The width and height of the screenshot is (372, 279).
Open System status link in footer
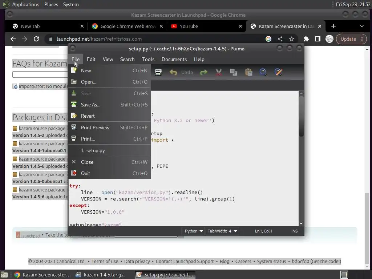tap(271, 262)
